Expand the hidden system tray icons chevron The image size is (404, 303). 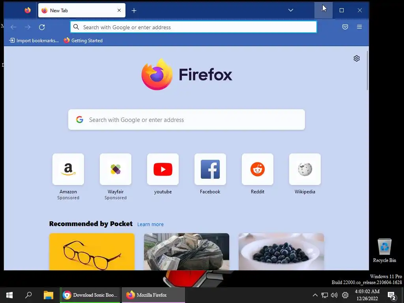click(315, 295)
